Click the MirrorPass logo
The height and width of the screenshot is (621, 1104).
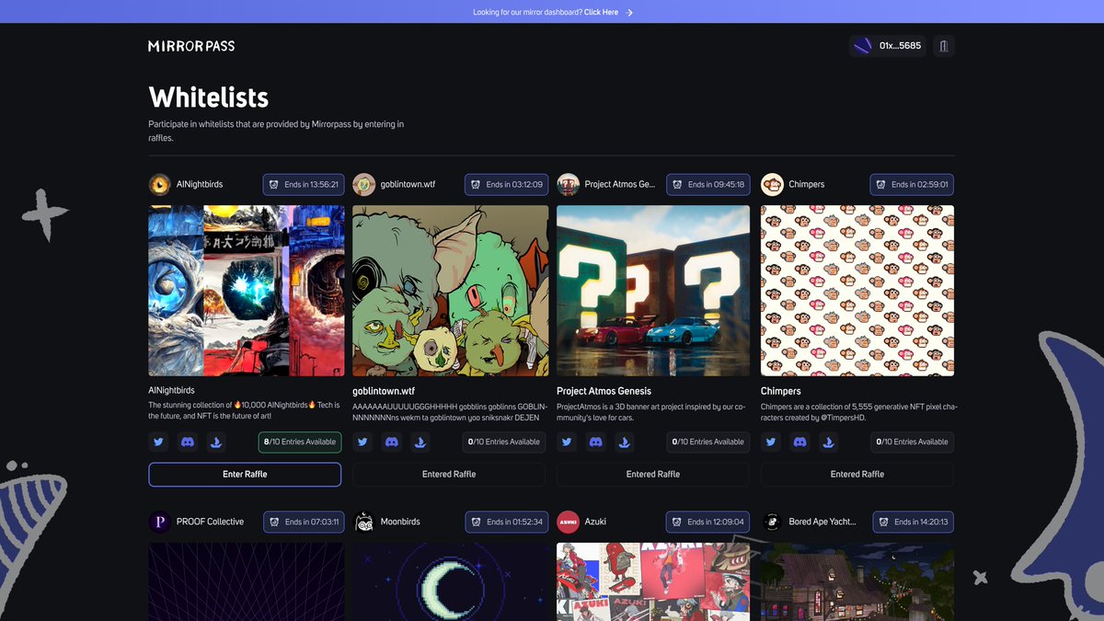(191, 46)
